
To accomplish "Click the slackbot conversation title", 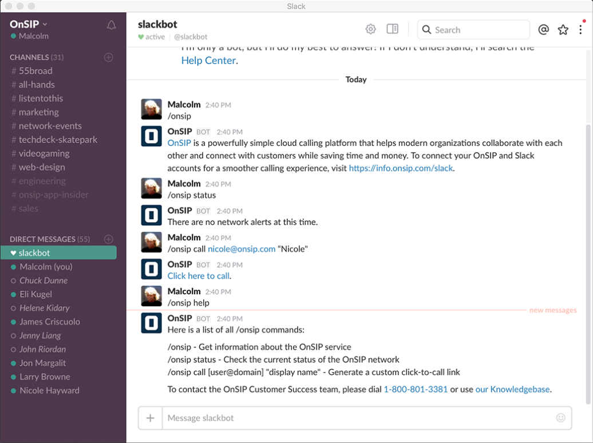I will (157, 24).
